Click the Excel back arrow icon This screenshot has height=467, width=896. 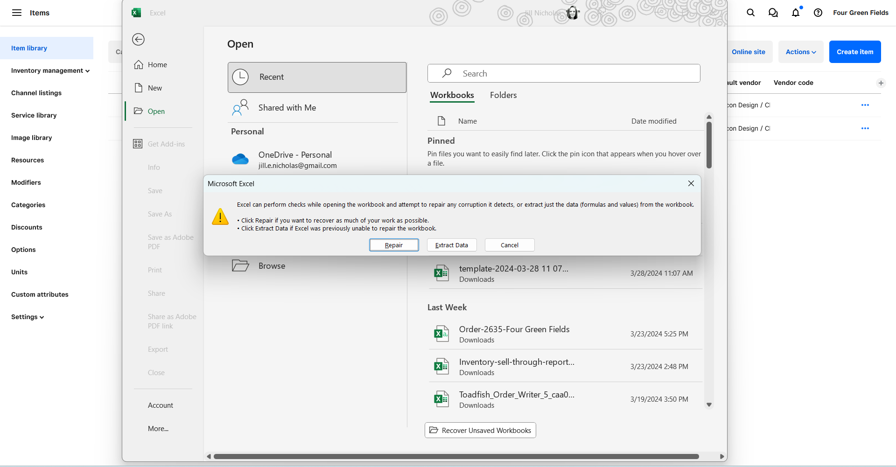pos(138,39)
